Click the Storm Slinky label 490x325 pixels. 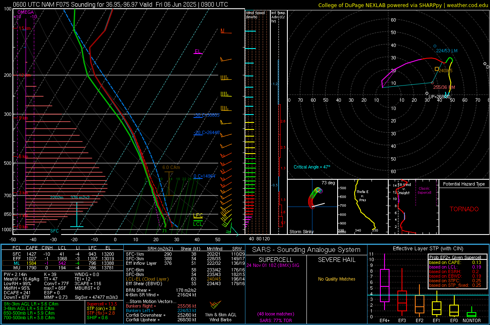point(301,232)
